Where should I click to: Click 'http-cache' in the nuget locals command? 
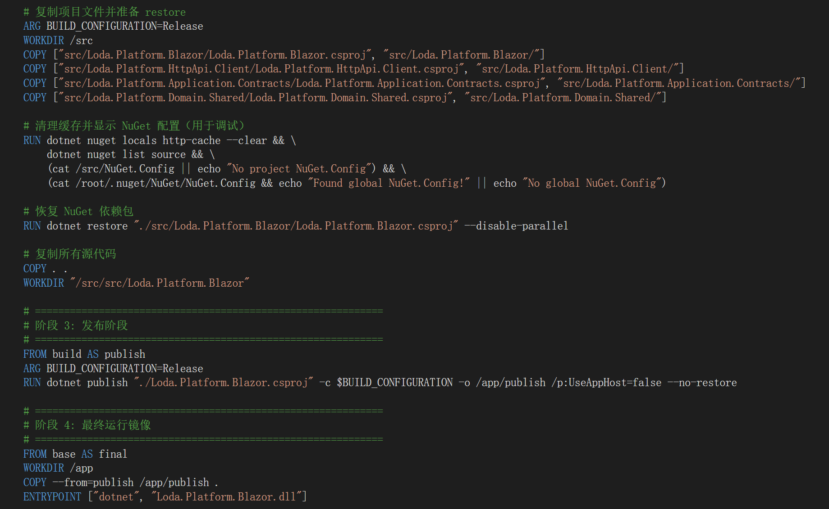(192, 140)
